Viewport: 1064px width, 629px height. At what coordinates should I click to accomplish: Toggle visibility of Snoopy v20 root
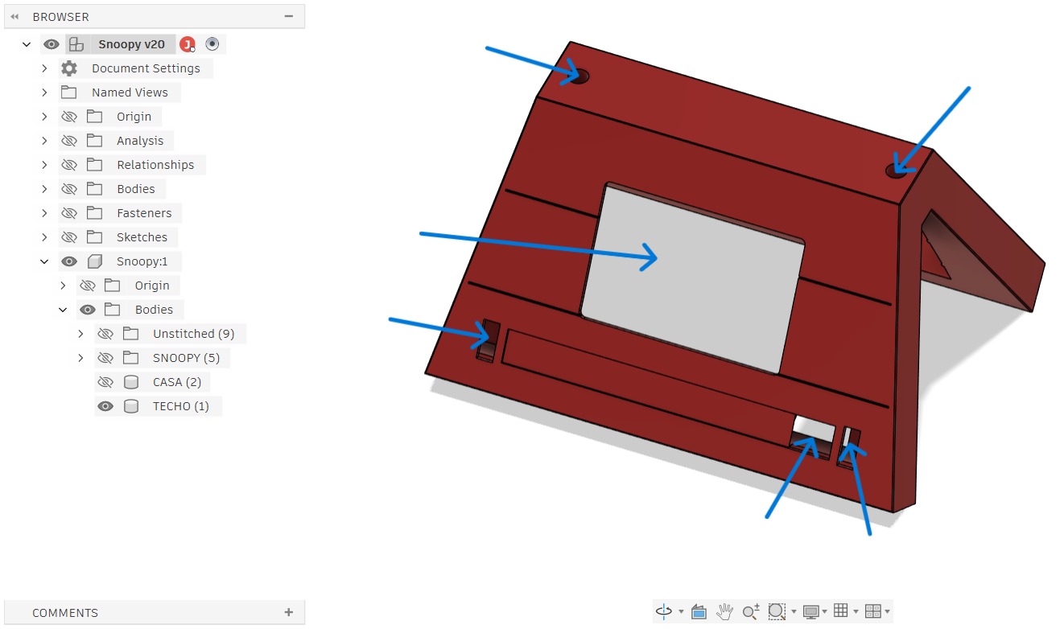[x=52, y=44]
